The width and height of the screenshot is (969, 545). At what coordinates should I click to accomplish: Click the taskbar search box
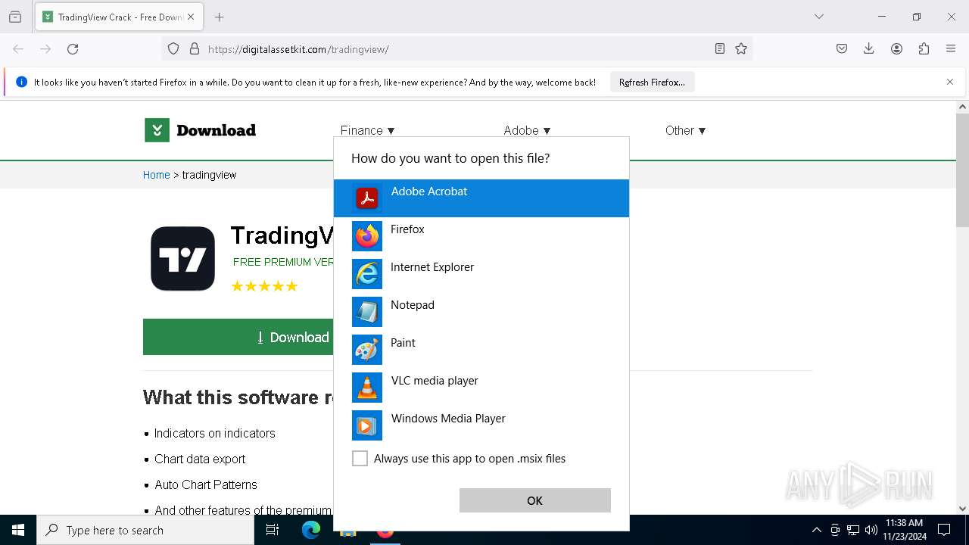pyautogui.click(x=145, y=530)
